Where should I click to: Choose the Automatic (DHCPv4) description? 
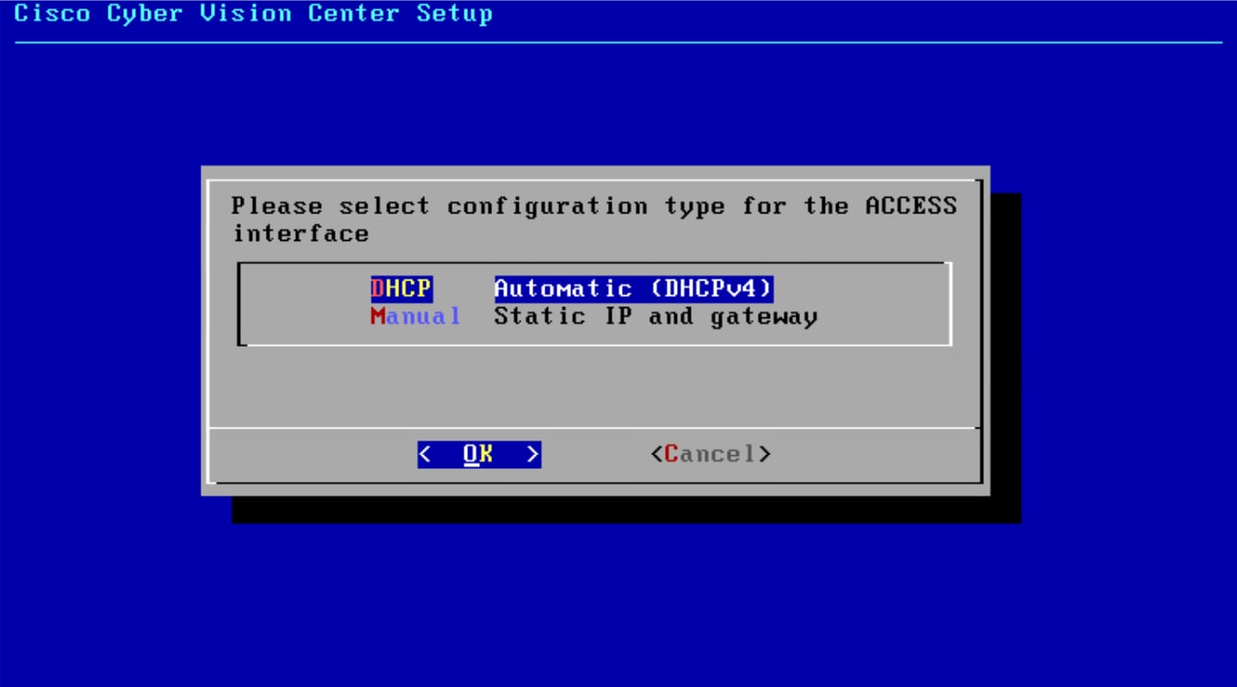(x=634, y=289)
